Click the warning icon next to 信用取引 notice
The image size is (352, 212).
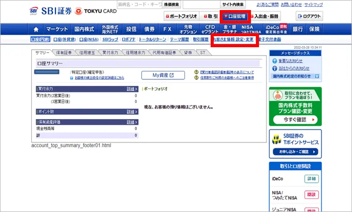(x=196, y=78)
